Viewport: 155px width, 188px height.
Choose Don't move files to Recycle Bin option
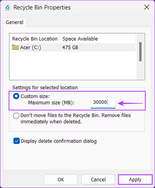click(x=16, y=116)
